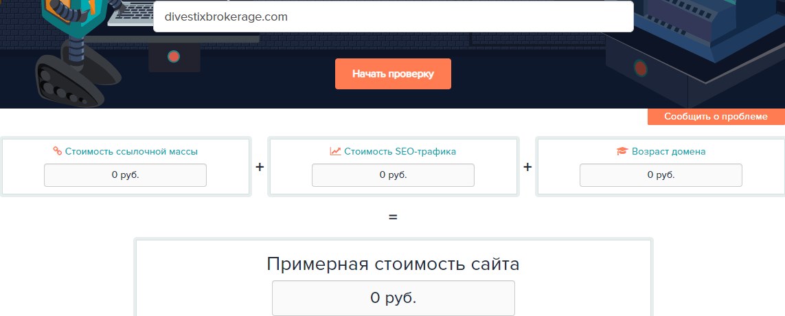Click the red circle on the left device
The height and width of the screenshot is (316, 785).
tap(174, 56)
